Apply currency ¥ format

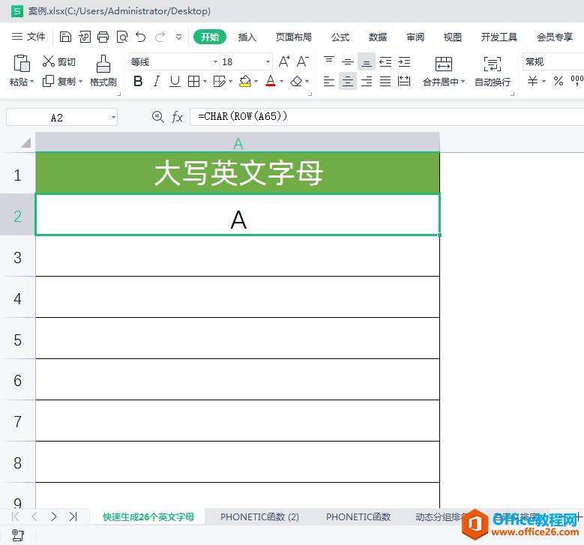tap(532, 81)
